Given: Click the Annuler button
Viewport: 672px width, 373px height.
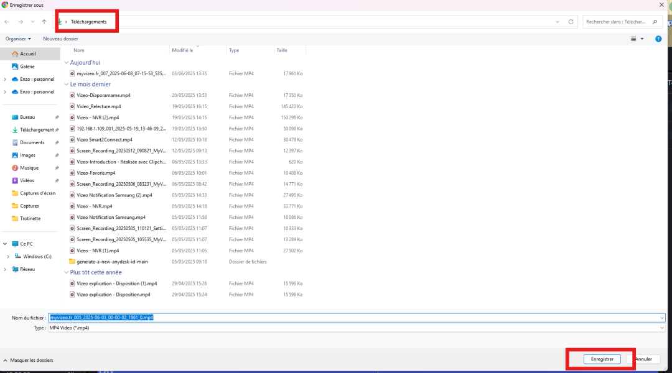Looking at the screenshot, I should (643, 359).
